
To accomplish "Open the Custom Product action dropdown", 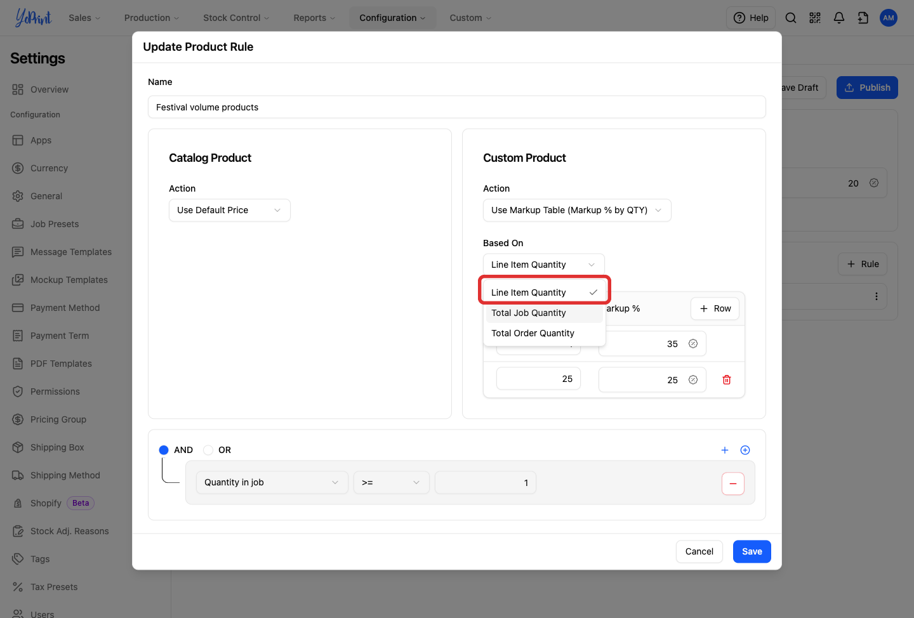I will 577,210.
